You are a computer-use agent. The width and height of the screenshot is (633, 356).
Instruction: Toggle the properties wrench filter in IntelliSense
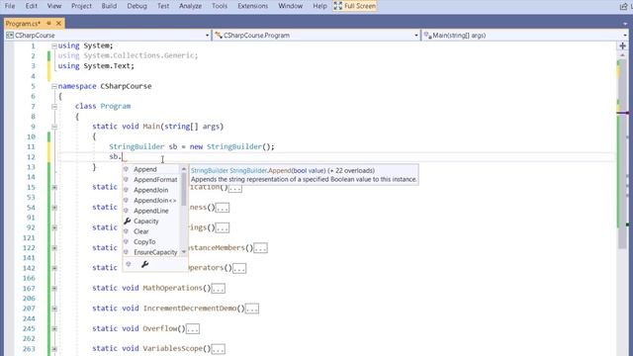[145, 264]
